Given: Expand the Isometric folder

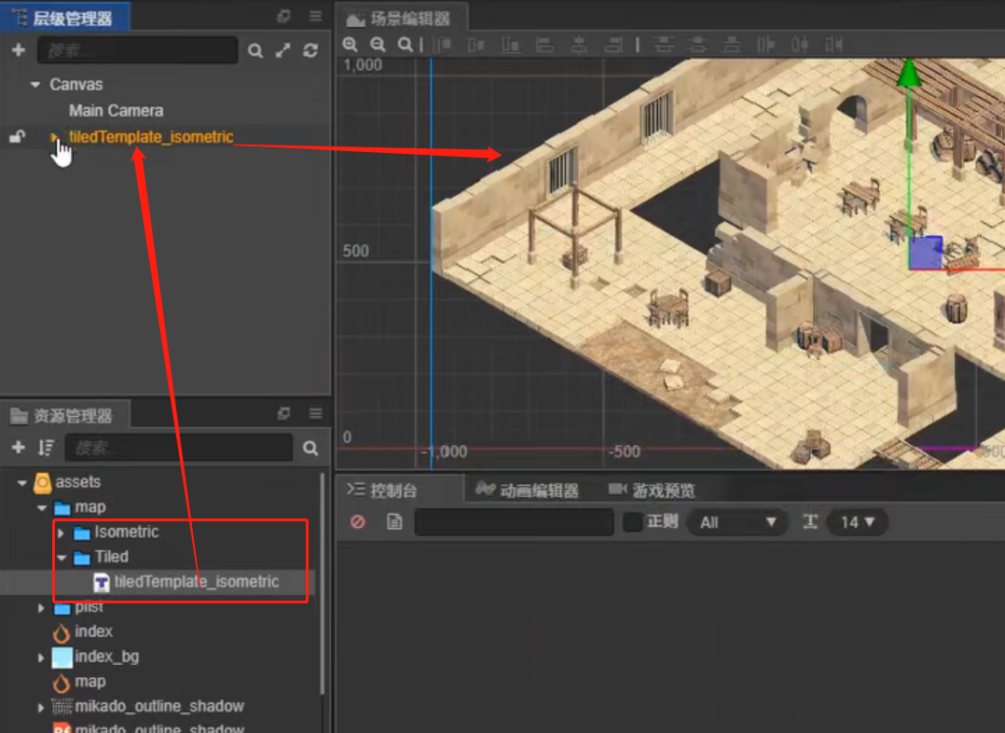Looking at the screenshot, I should pyautogui.click(x=61, y=532).
